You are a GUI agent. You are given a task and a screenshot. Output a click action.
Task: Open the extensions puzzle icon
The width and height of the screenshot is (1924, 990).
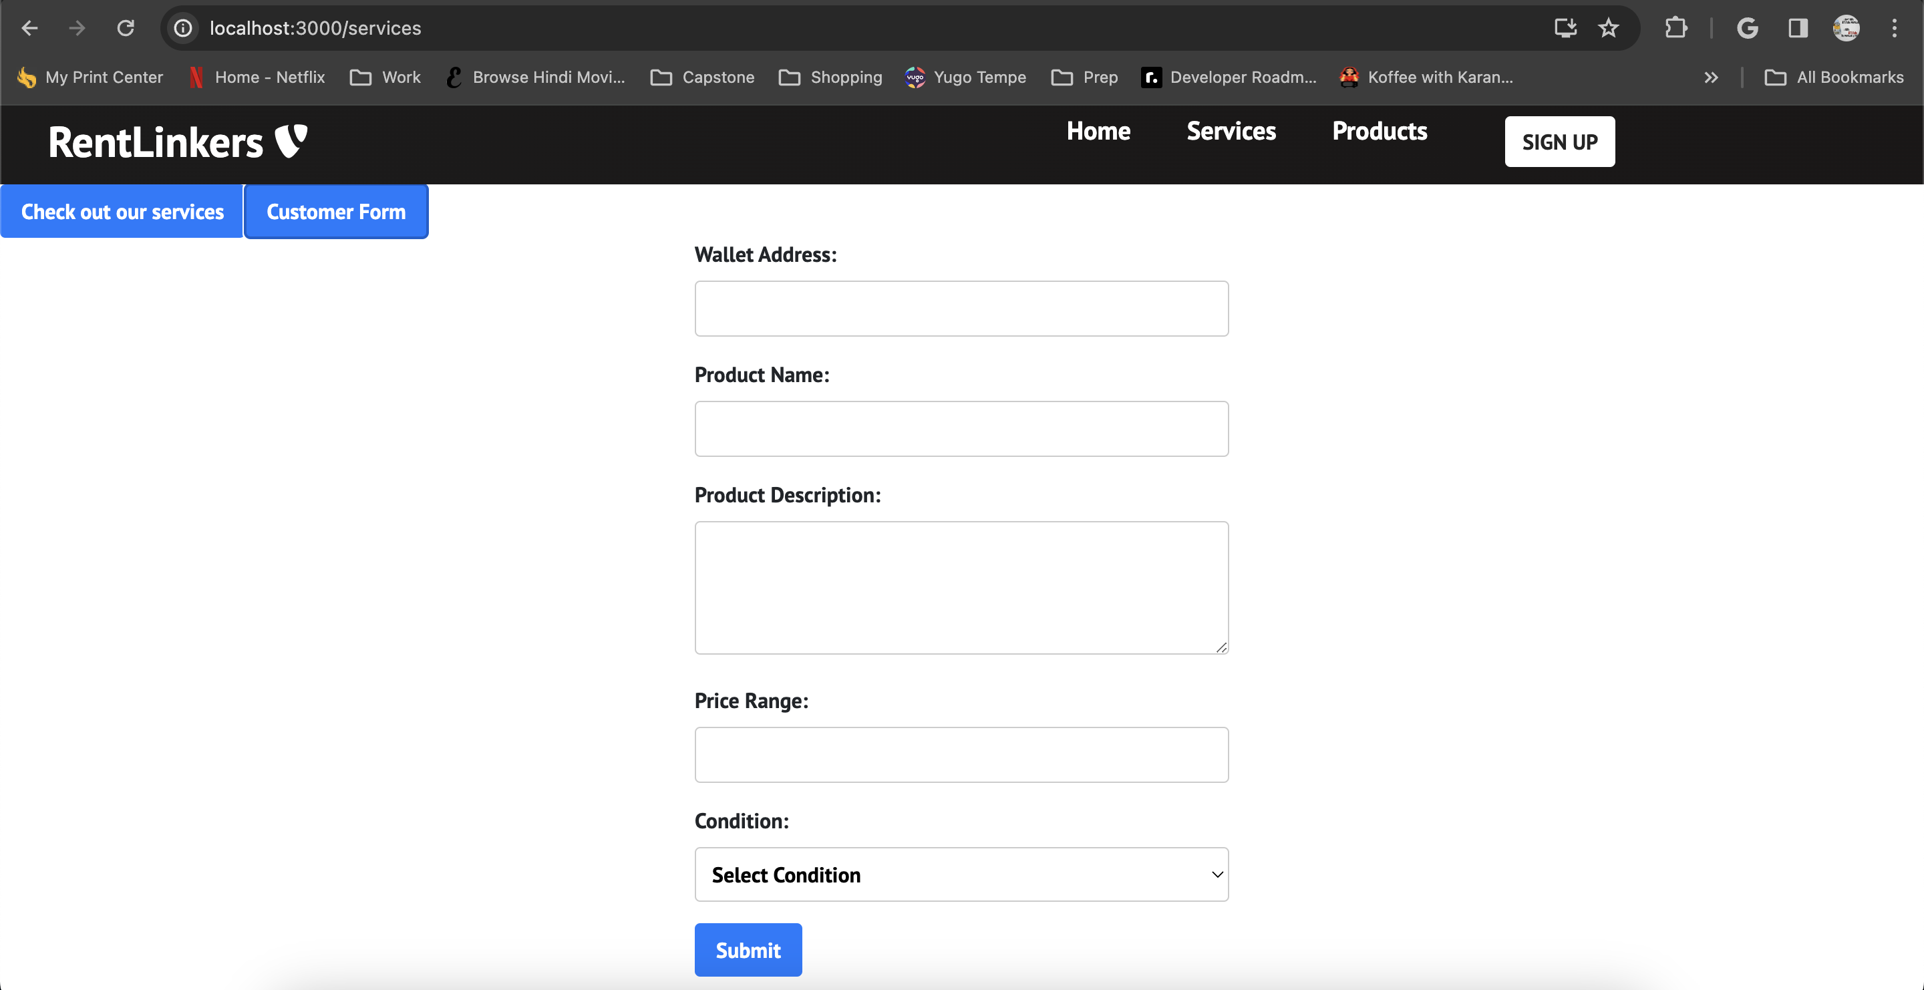tap(1676, 28)
